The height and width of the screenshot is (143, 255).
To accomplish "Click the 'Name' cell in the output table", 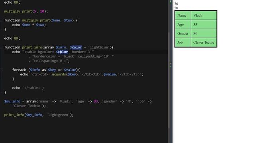I will click(183, 15).
